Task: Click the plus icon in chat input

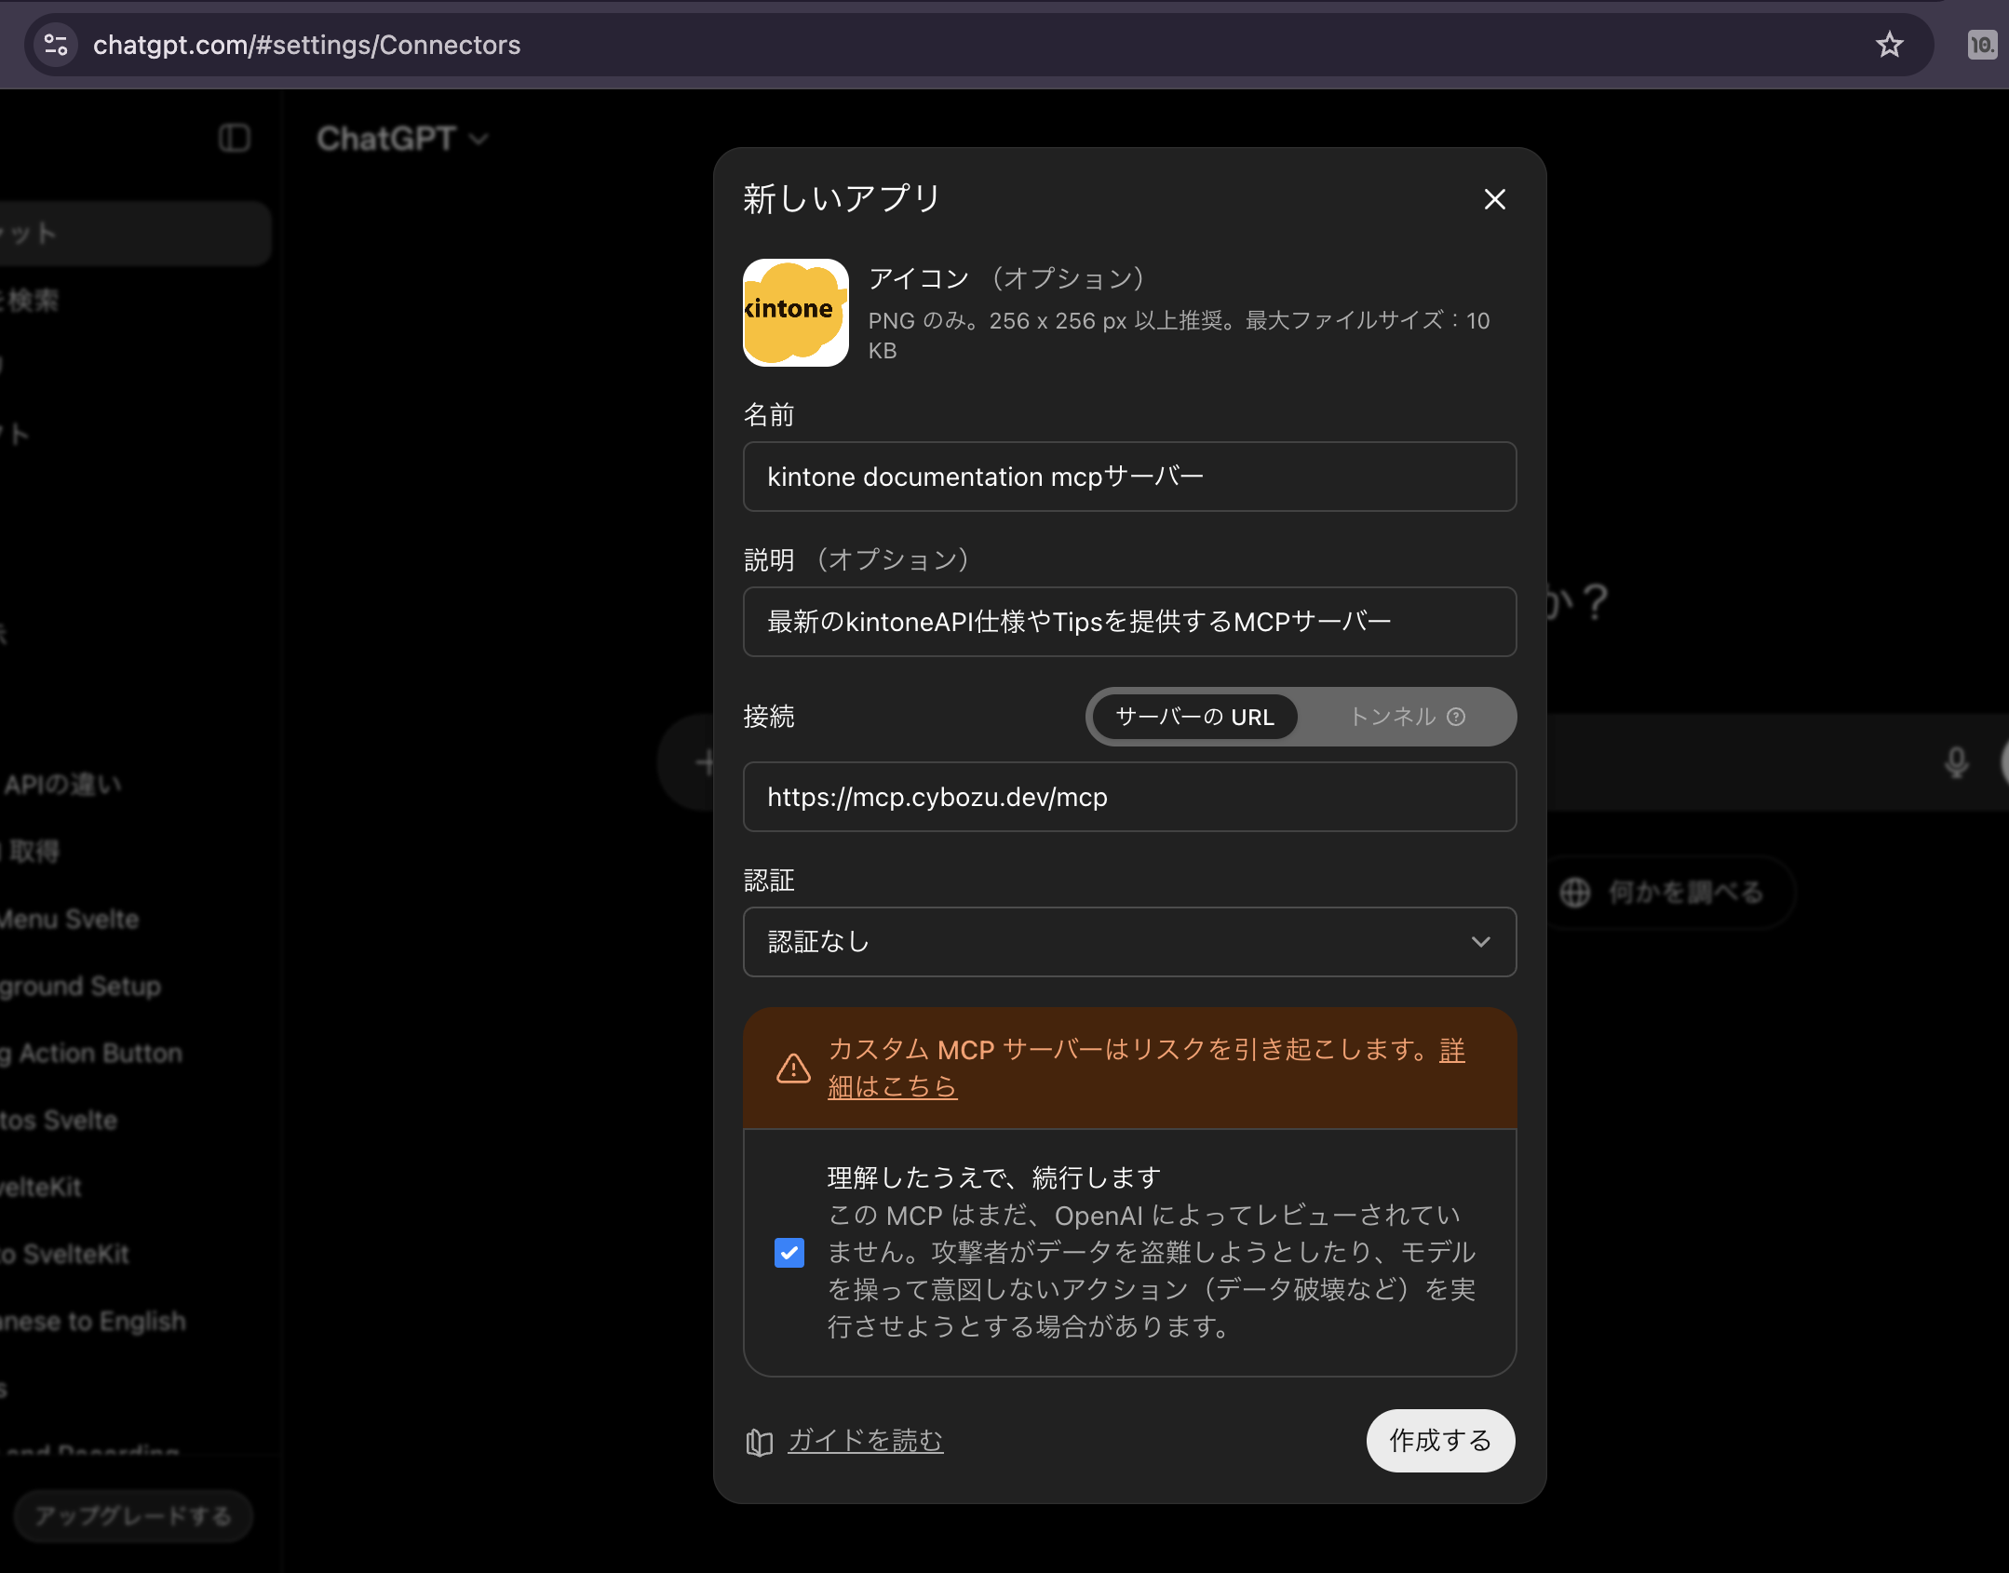Action: coord(705,763)
